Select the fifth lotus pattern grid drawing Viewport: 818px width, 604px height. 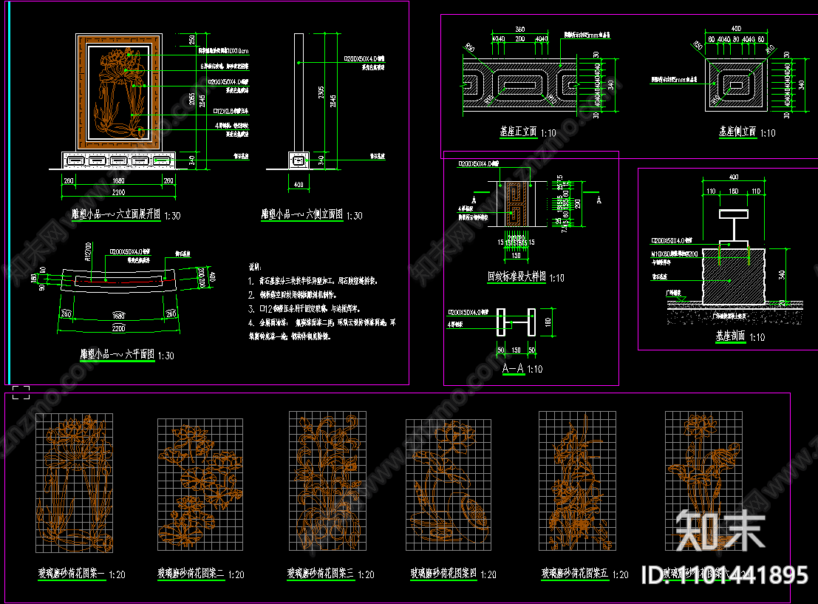[x=577, y=482]
